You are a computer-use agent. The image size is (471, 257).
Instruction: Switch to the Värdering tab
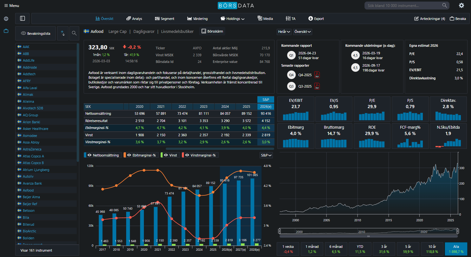click(197, 19)
